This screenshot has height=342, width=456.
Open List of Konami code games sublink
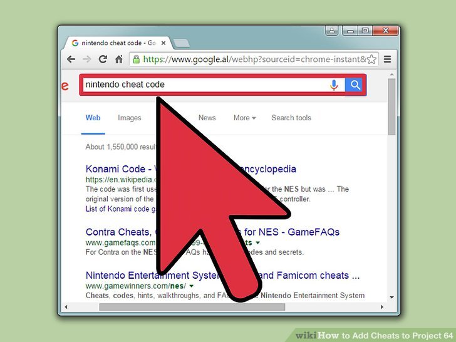coord(121,209)
